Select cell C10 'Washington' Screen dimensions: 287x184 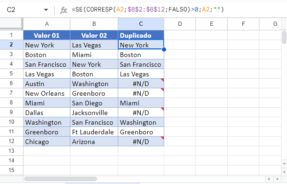[141, 122]
